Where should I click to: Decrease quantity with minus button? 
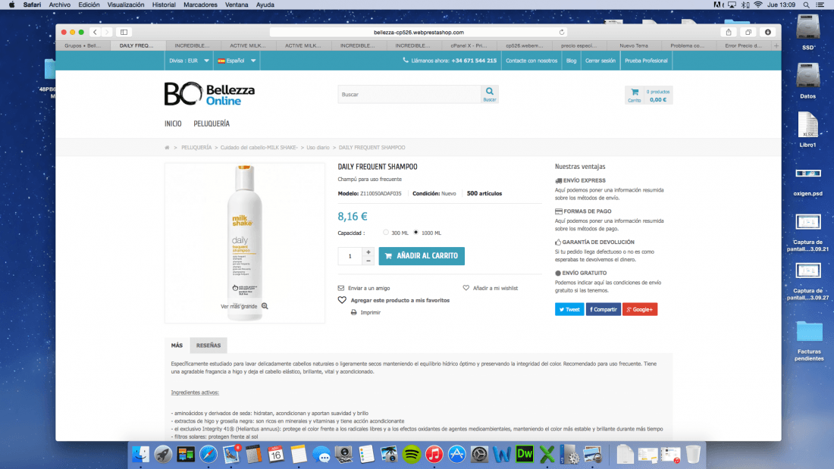point(368,261)
